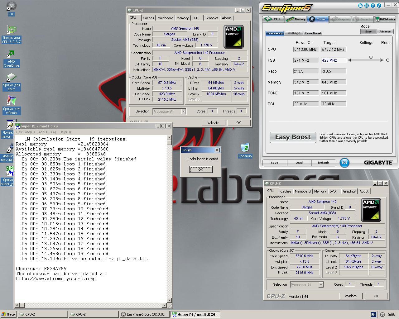399x319 pixels.
Task: Switch to Caches tab in top CPU-Z
Action: pos(148,18)
